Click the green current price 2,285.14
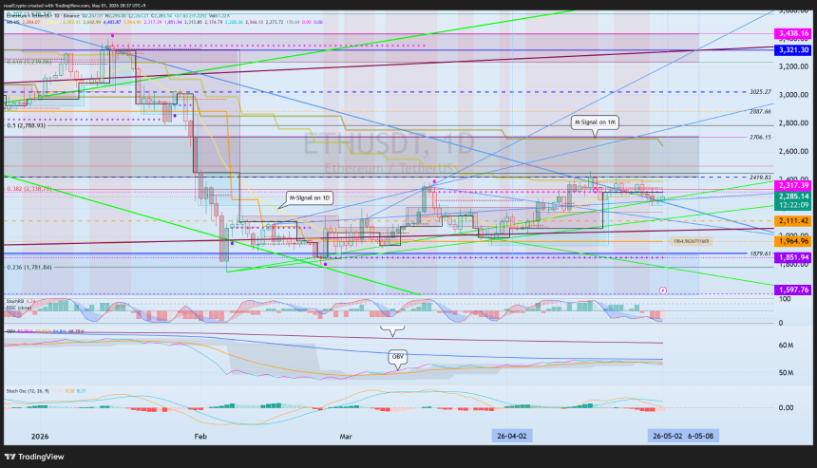Viewport: 817px width, 468px height. 793,197
